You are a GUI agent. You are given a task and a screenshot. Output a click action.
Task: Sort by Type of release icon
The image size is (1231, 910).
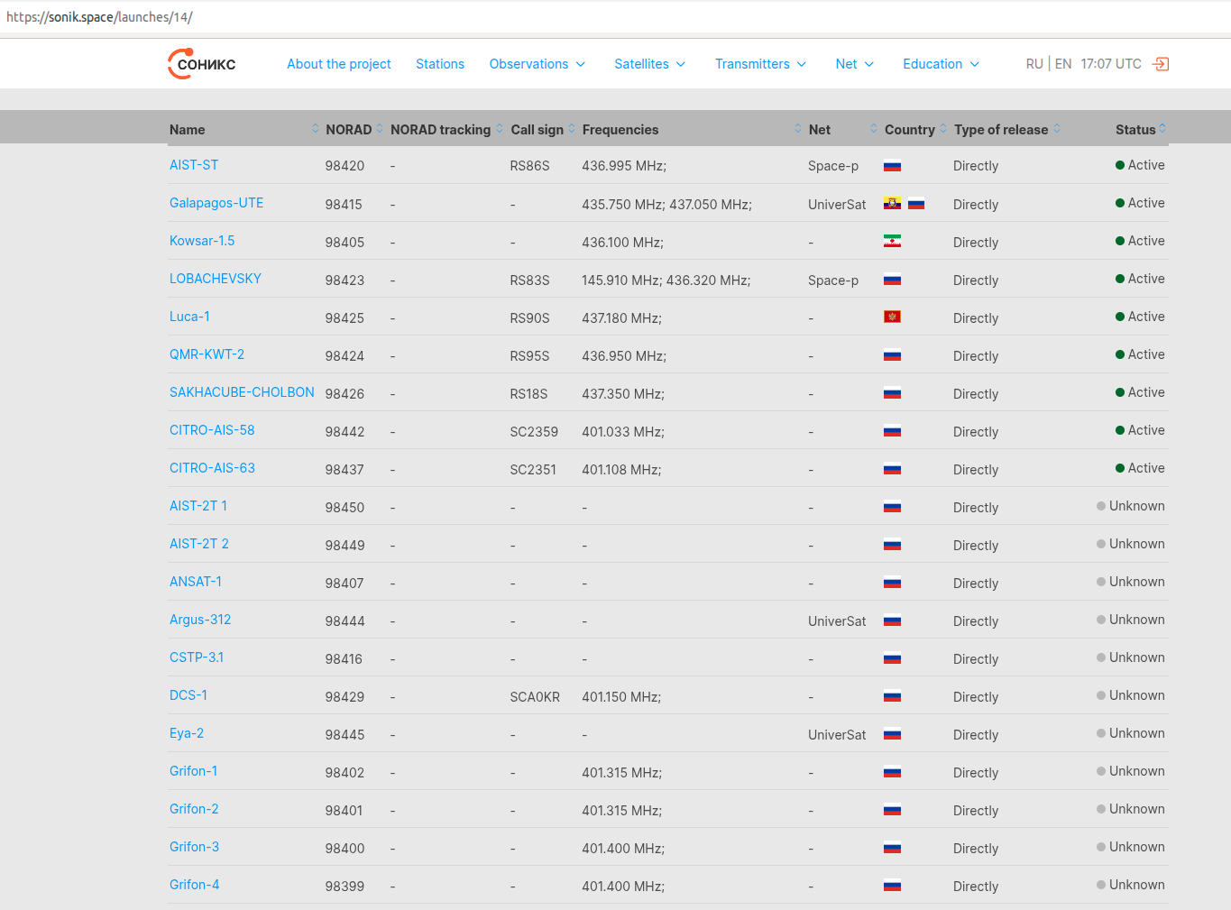[1057, 129]
